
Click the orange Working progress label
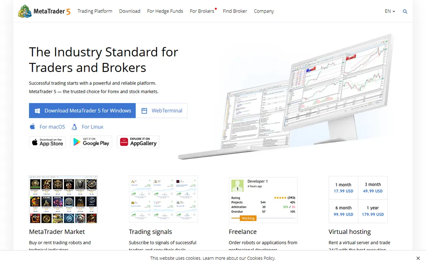point(248,218)
